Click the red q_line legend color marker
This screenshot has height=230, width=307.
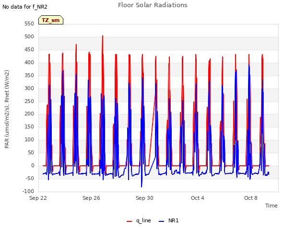[129, 221]
